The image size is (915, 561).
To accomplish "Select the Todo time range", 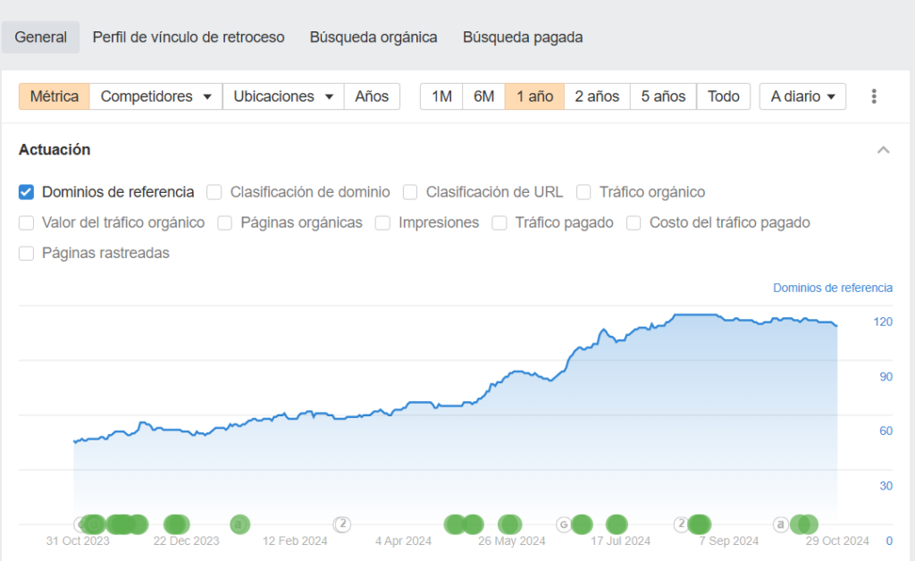I will 724,96.
